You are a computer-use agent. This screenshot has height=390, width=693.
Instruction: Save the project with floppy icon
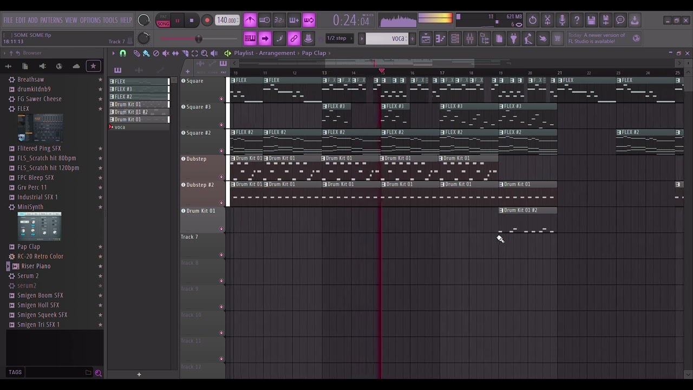coord(591,20)
